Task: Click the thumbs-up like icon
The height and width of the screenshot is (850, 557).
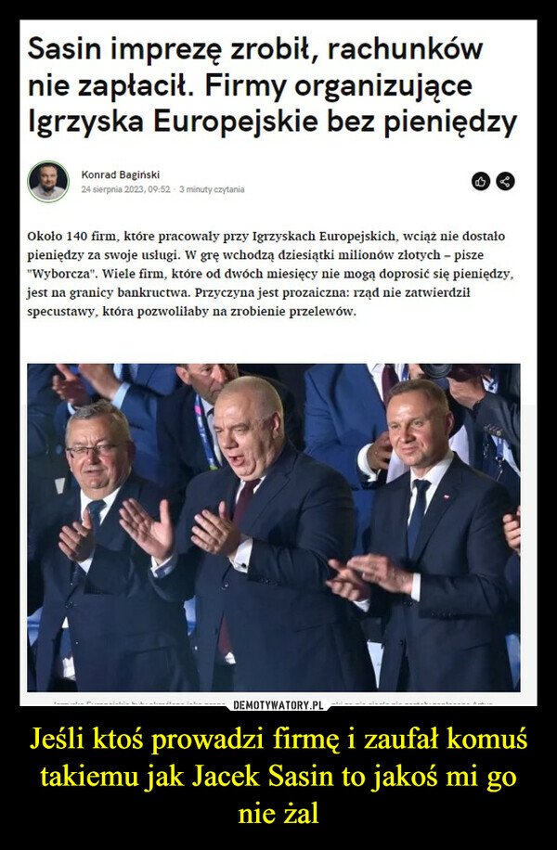Action: coord(481,182)
